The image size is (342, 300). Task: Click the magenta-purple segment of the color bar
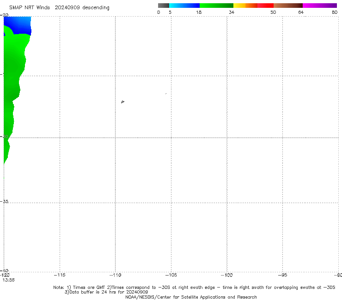coord(320,6)
